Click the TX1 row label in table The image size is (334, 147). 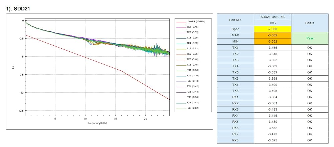coord(235,48)
